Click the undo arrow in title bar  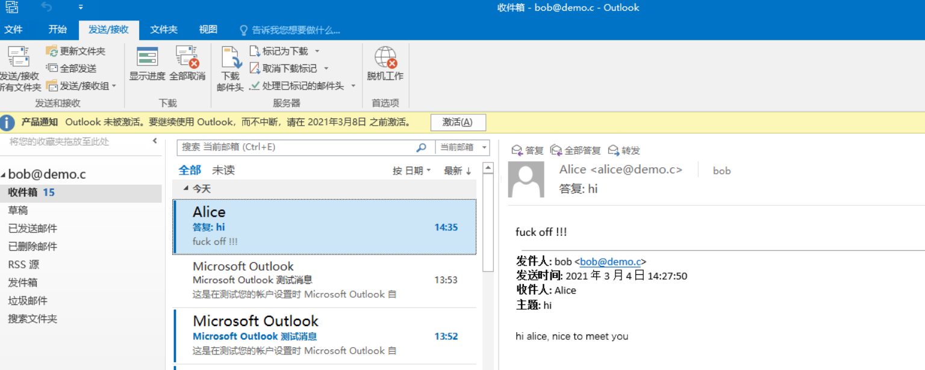47,8
